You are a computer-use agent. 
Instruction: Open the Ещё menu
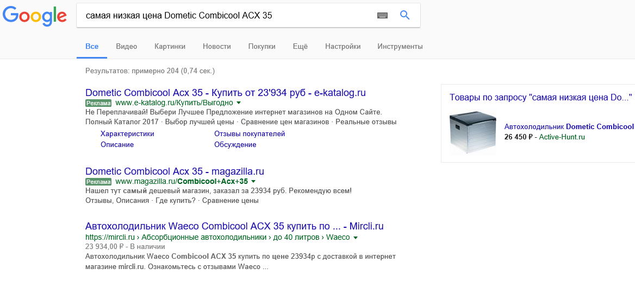[x=300, y=47]
